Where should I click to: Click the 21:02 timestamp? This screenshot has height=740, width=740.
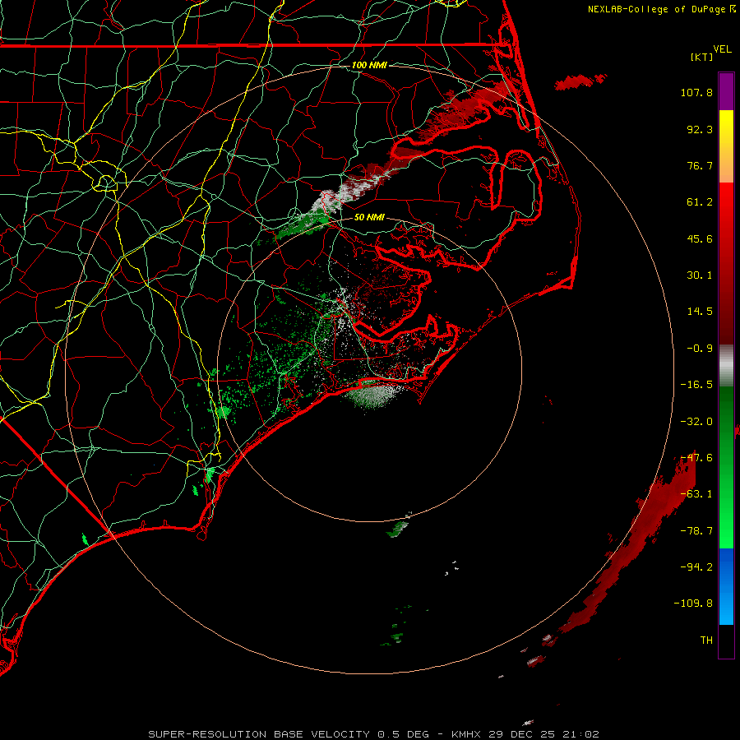click(x=582, y=734)
